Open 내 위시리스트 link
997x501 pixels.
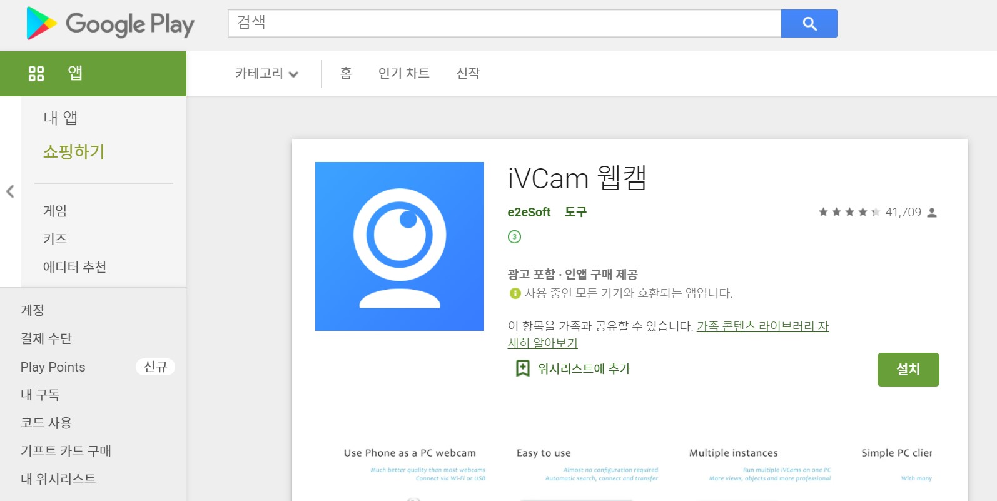point(58,479)
